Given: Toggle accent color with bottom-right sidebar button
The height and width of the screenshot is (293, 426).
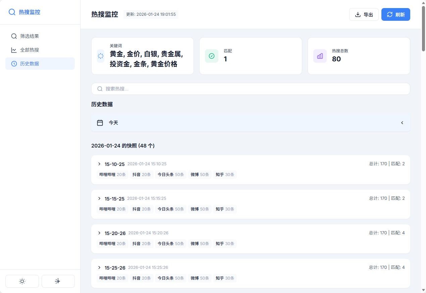Looking at the screenshot, I should (58, 281).
